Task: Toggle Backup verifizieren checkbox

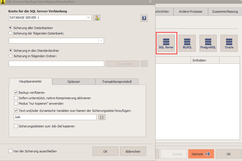Action: [x=16, y=93]
